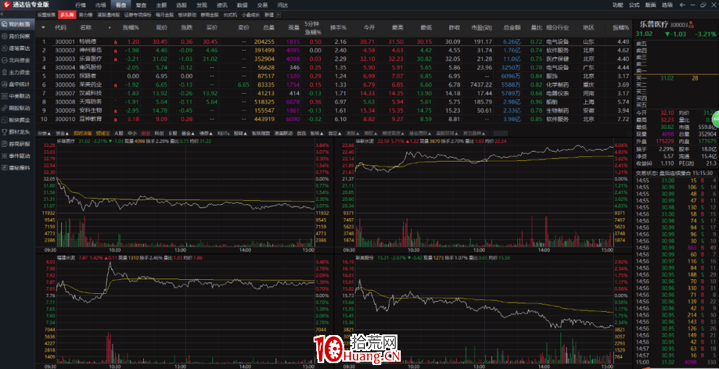The height and width of the screenshot is (369, 719).
Task: Switch to 设置版面 layout tab
Action: click(x=47, y=14)
